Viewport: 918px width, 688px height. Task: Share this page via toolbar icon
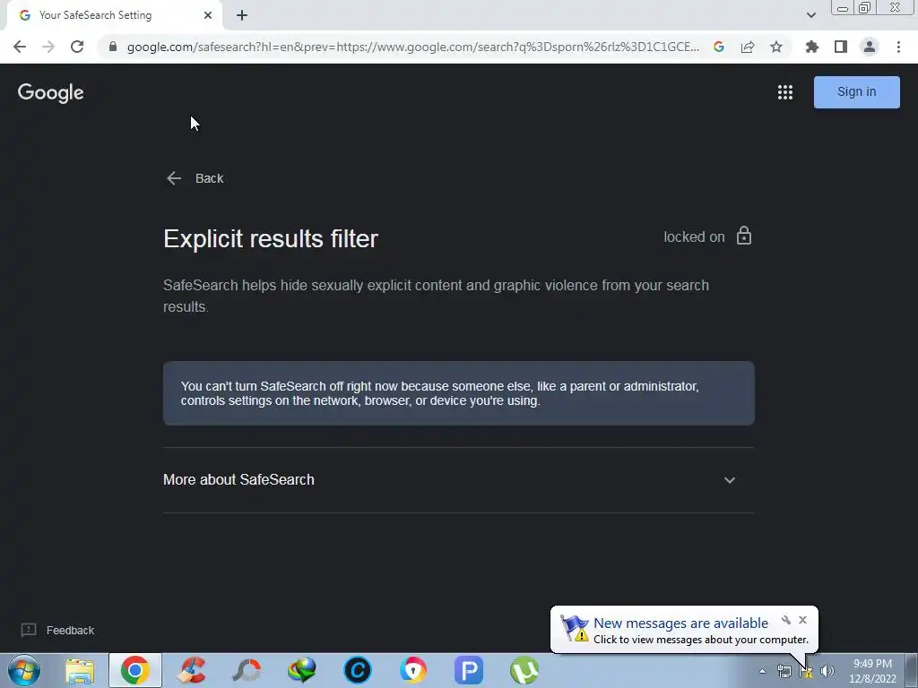point(748,47)
